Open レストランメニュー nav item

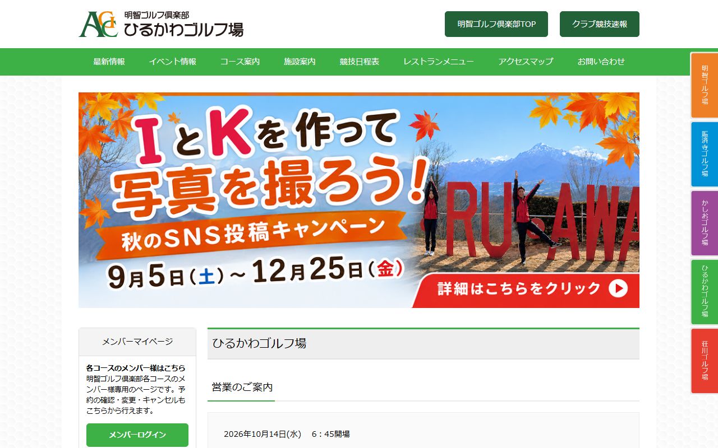click(439, 62)
